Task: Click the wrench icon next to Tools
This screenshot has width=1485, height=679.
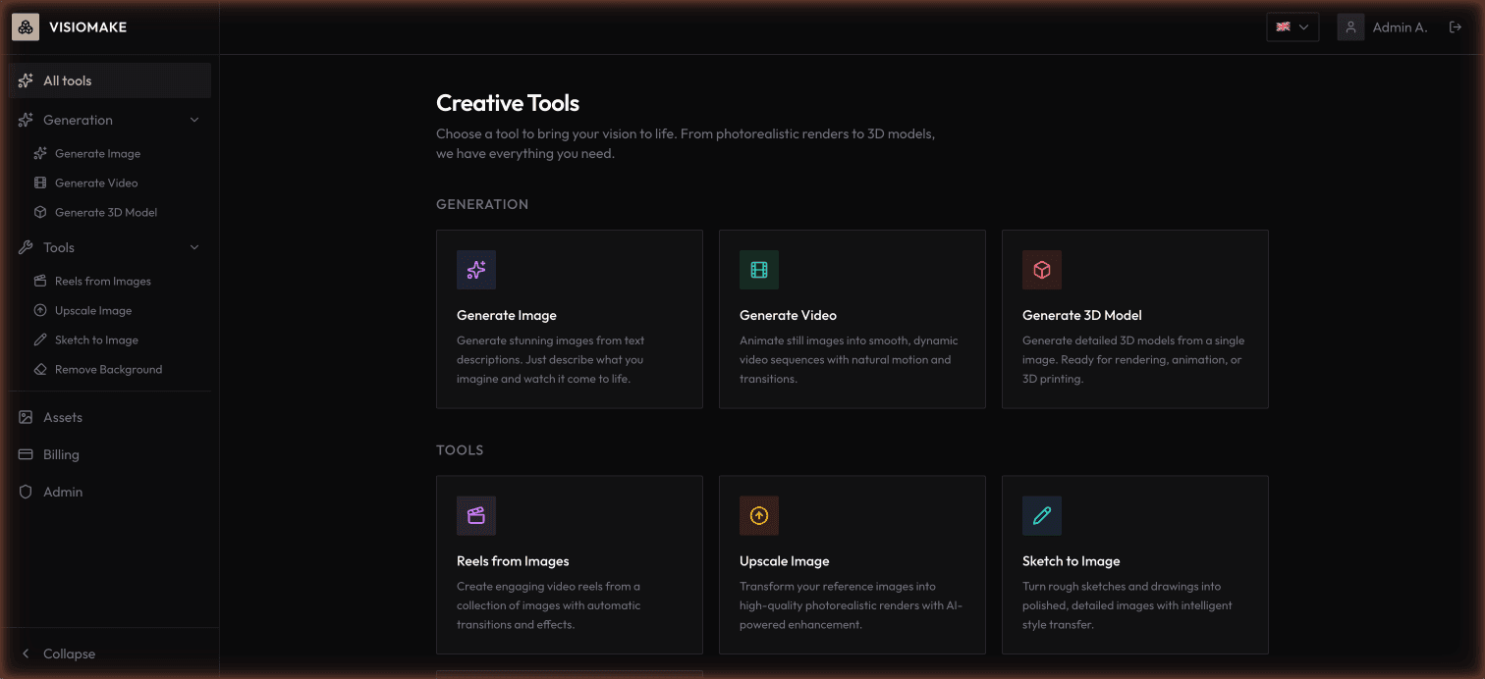Action: click(x=25, y=246)
